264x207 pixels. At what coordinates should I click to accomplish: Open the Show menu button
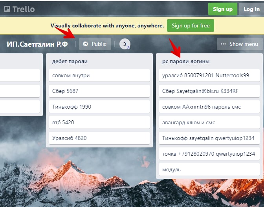[x=240, y=44]
